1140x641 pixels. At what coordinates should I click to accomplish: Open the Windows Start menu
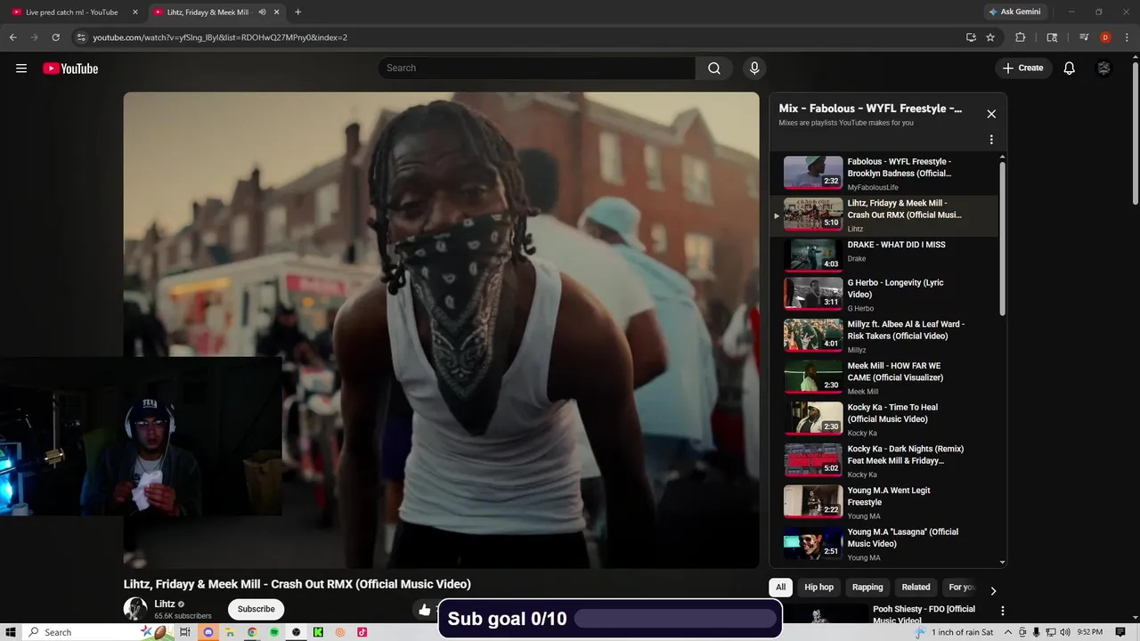(x=11, y=632)
